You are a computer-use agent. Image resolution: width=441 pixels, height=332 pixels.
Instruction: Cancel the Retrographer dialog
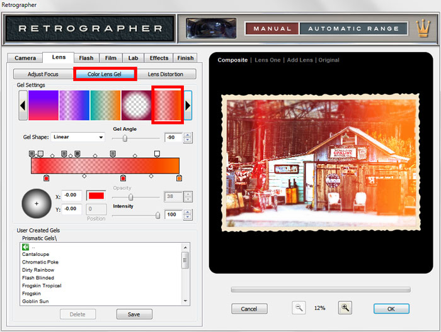(x=249, y=309)
